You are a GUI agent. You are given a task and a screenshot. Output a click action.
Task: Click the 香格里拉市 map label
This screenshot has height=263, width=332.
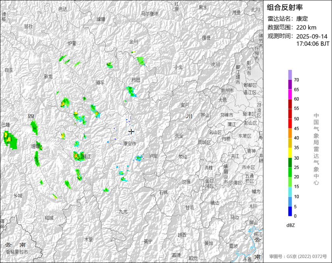(17, 252)
